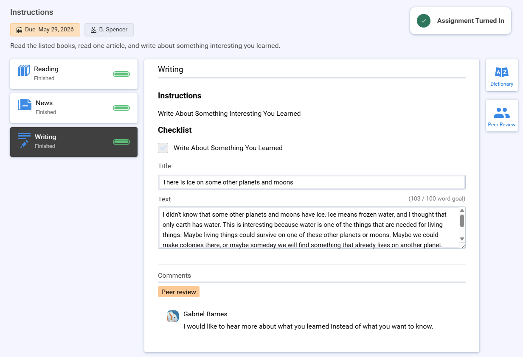The width and height of the screenshot is (523, 357).
Task: Select the Writing section tab
Action: point(74,142)
